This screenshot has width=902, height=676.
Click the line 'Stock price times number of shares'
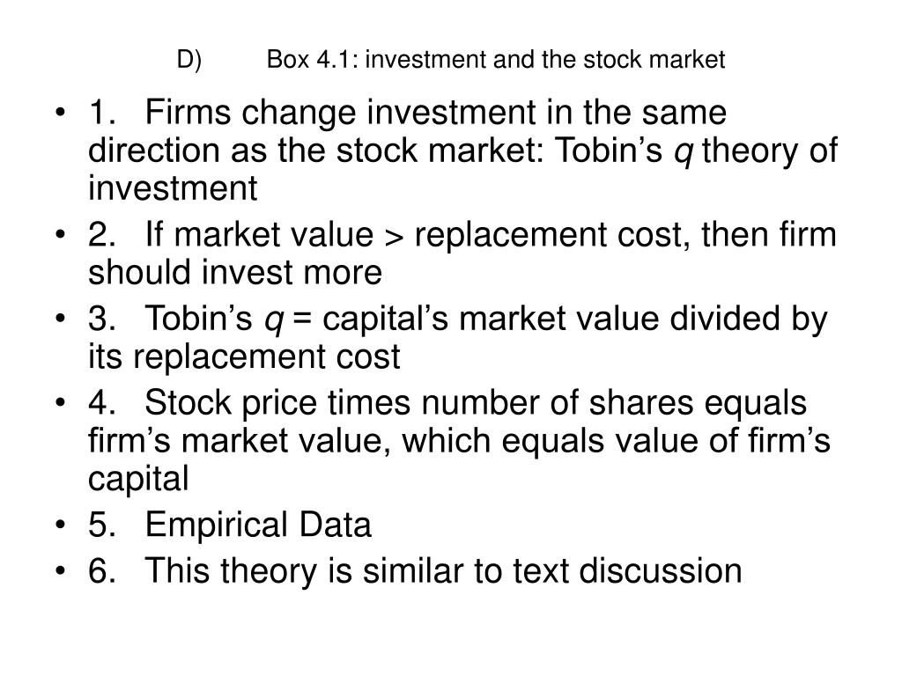419,402
